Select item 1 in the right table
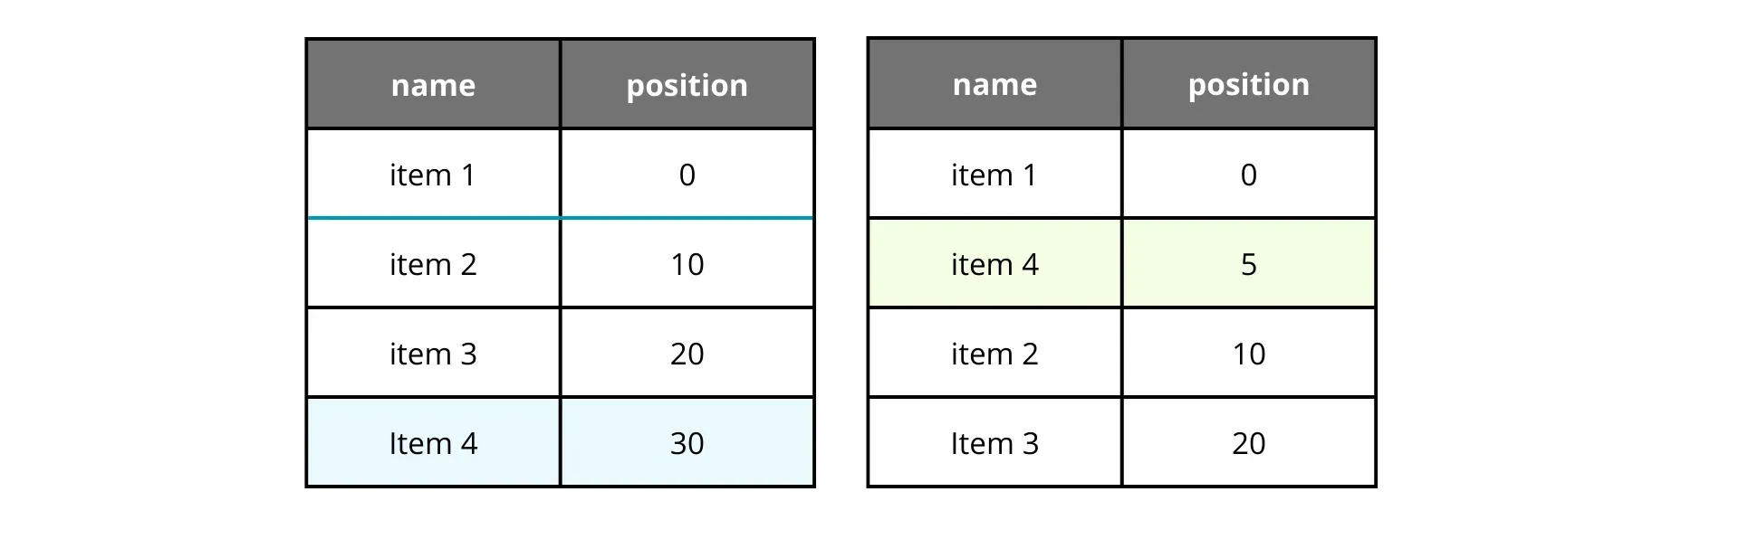 click(x=994, y=174)
